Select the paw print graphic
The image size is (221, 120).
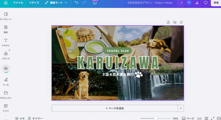coord(139,74)
